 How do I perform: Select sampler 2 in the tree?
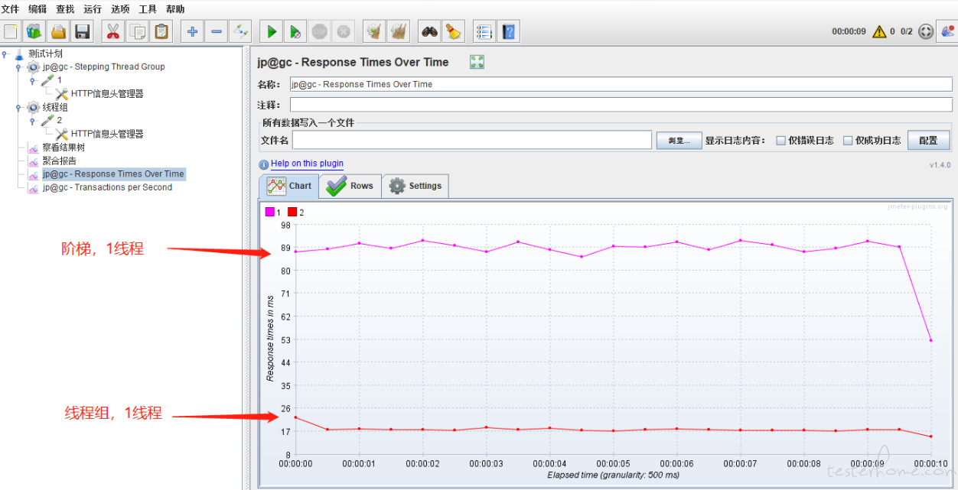click(x=59, y=121)
